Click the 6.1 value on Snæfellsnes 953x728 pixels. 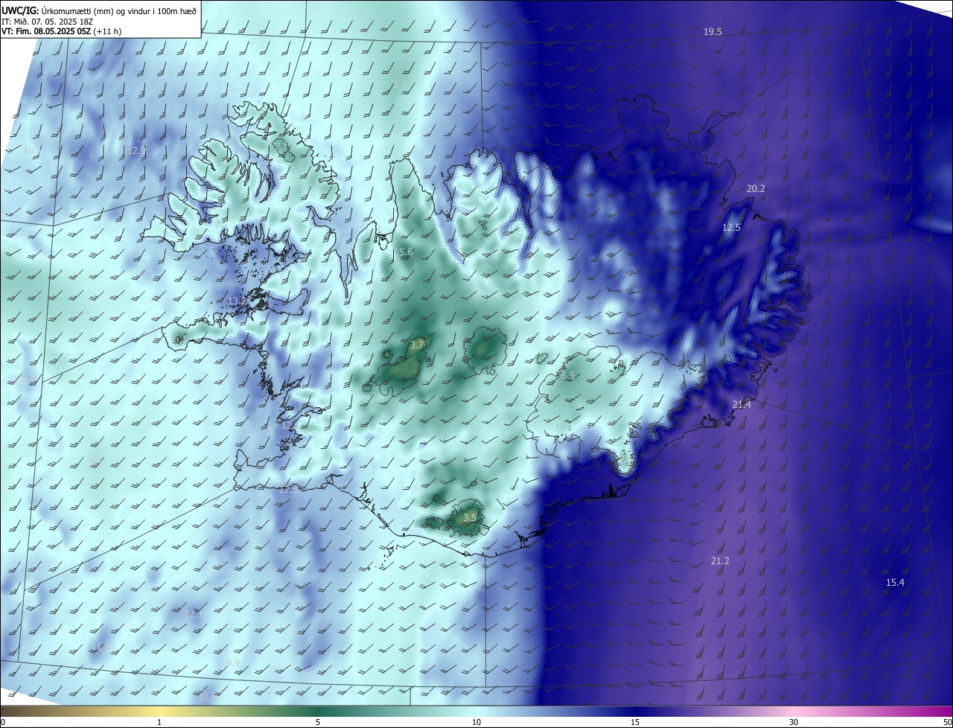tap(179, 339)
